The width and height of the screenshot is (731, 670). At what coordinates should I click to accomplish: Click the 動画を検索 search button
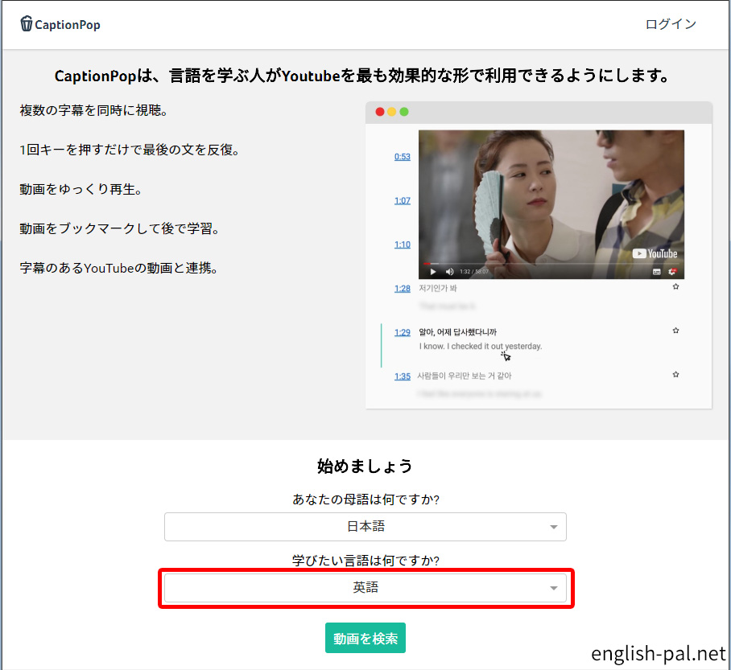(x=365, y=638)
